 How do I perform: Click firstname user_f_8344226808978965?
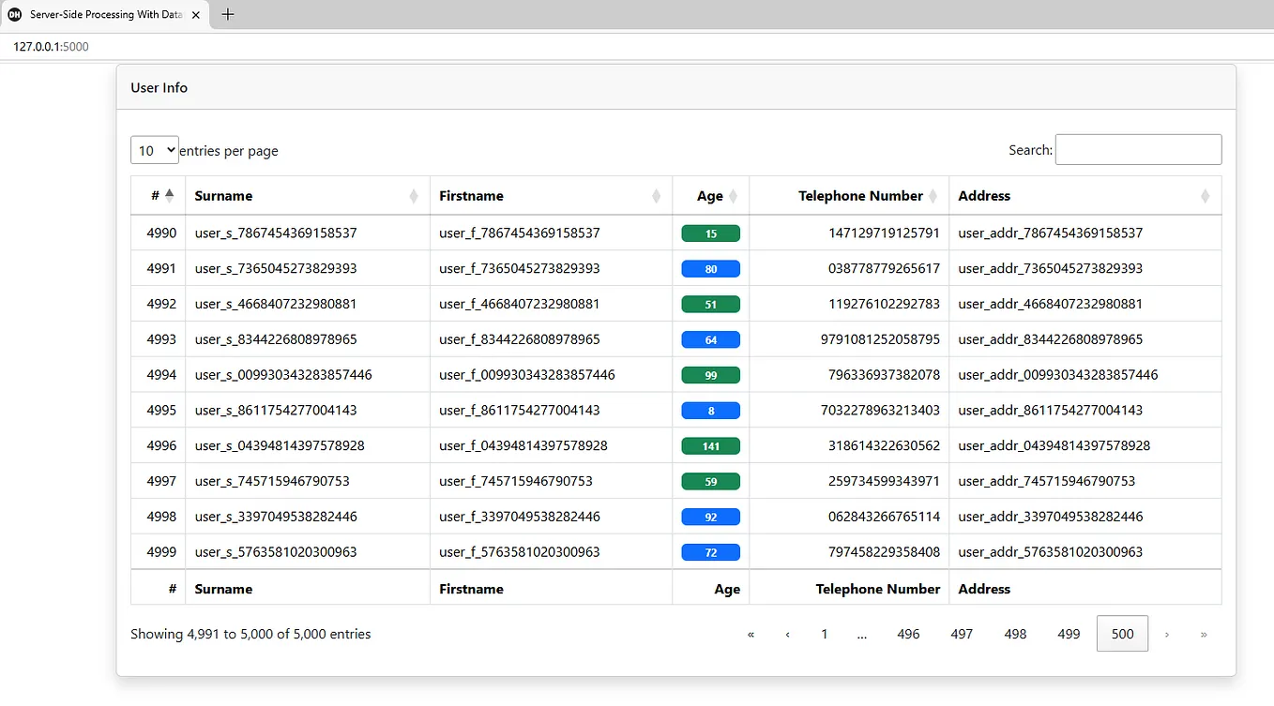pos(520,339)
